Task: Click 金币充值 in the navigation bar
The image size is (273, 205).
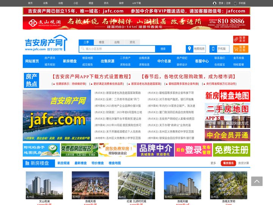Action: (x=239, y=58)
